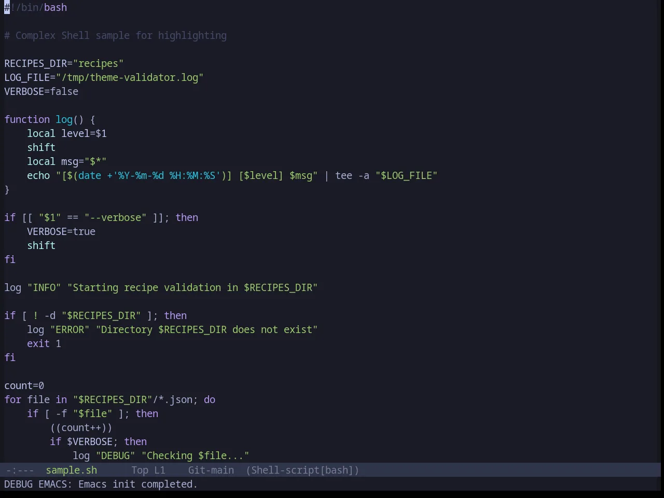Click 'tee -a' in the echo line
This screenshot has height=498, width=664.
click(352, 175)
